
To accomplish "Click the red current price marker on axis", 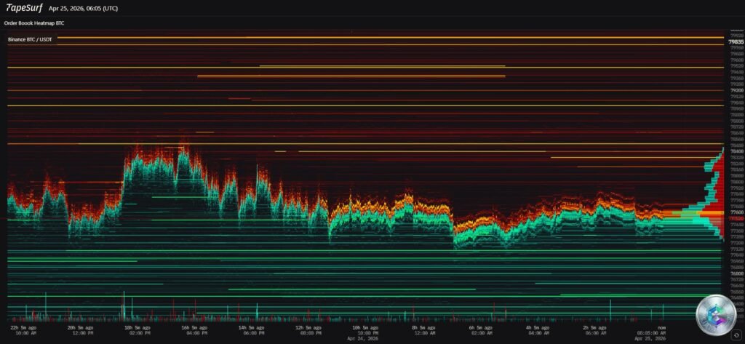I will [737, 219].
